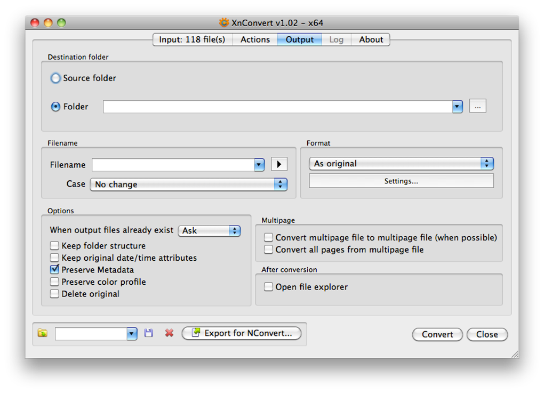Click the blue floppy save preset icon
Viewport: 544px width, 393px height.
click(148, 333)
